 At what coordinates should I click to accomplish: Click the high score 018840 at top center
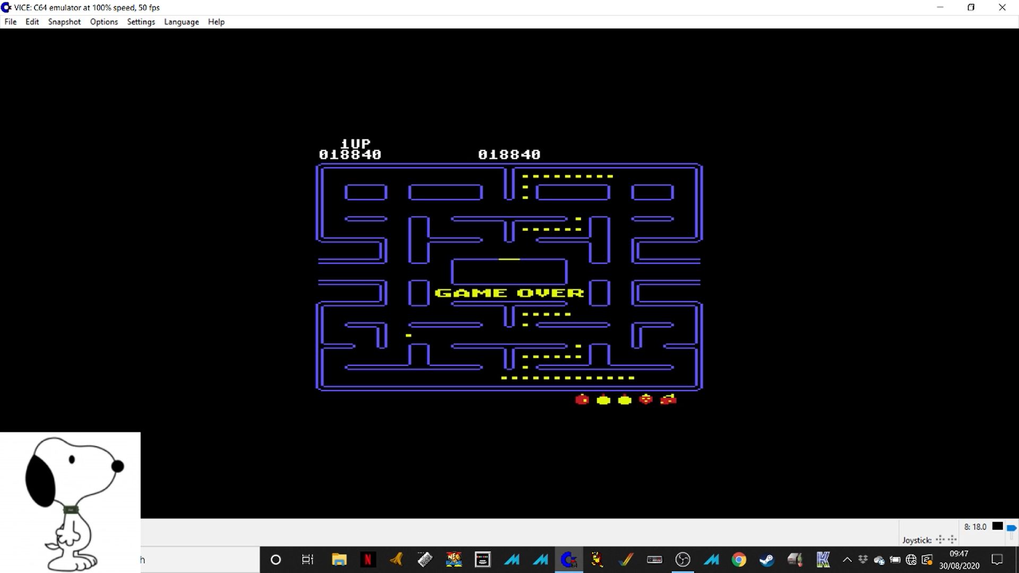509,155
